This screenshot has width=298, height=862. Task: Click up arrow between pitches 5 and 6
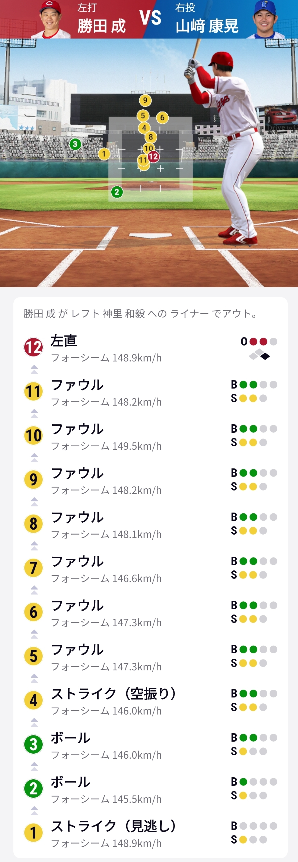coord(34,634)
